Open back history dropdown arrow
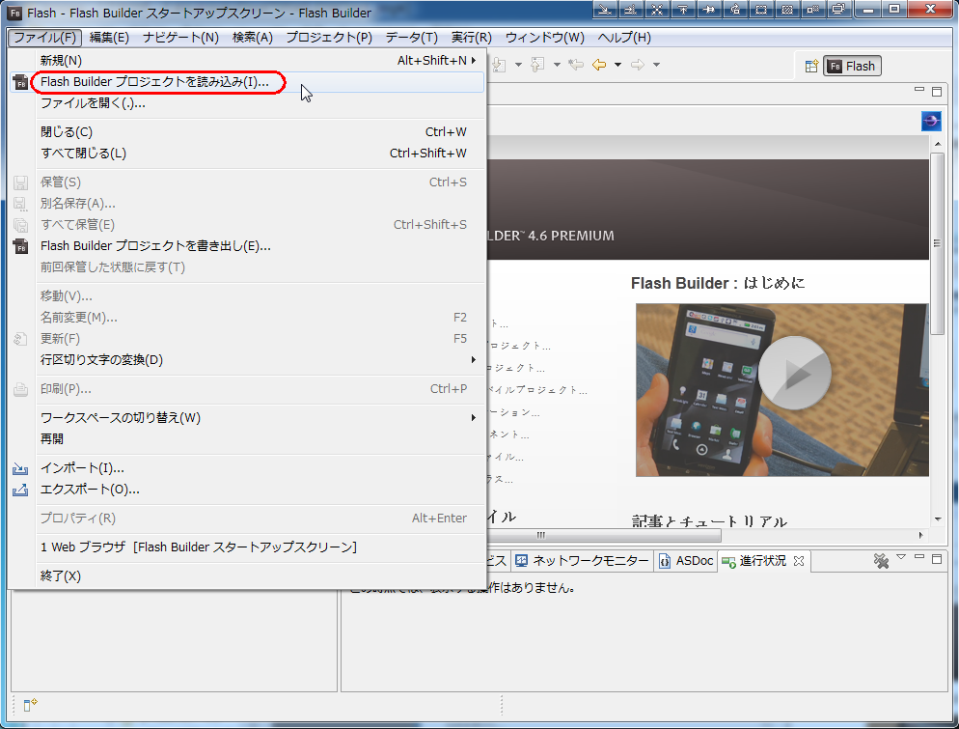The width and height of the screenshot is (959, 729). click(617, 65)
